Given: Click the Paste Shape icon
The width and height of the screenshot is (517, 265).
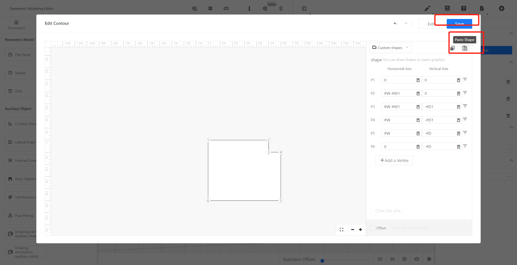Looking at the screenshot, I should [x=465, y=48].
